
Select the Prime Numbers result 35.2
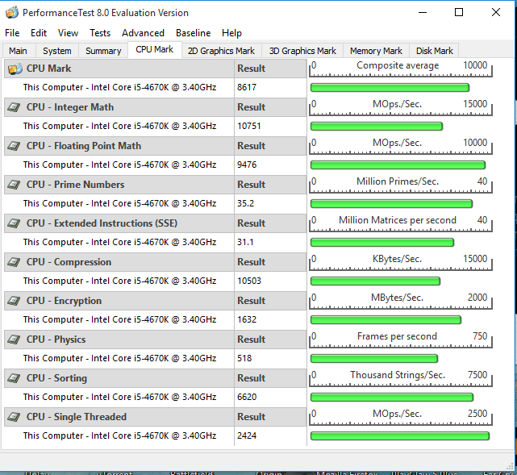246,203
